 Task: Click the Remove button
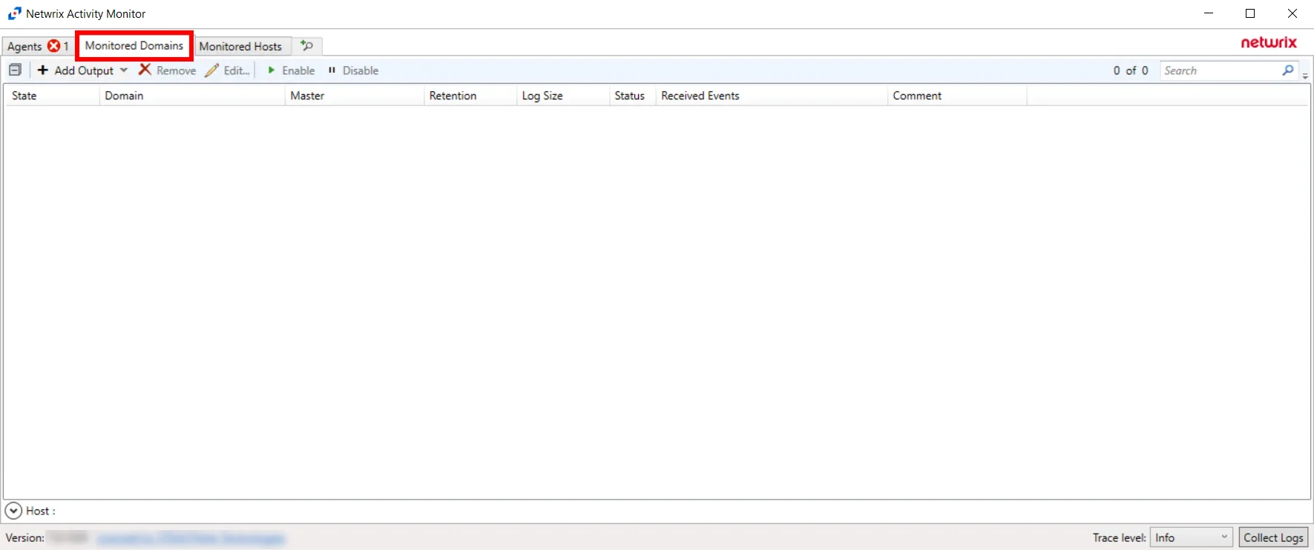coord(168,70)
